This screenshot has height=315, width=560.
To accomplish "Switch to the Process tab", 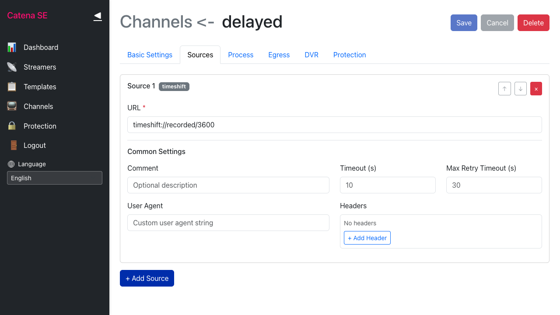I will (x=241, y=55).
